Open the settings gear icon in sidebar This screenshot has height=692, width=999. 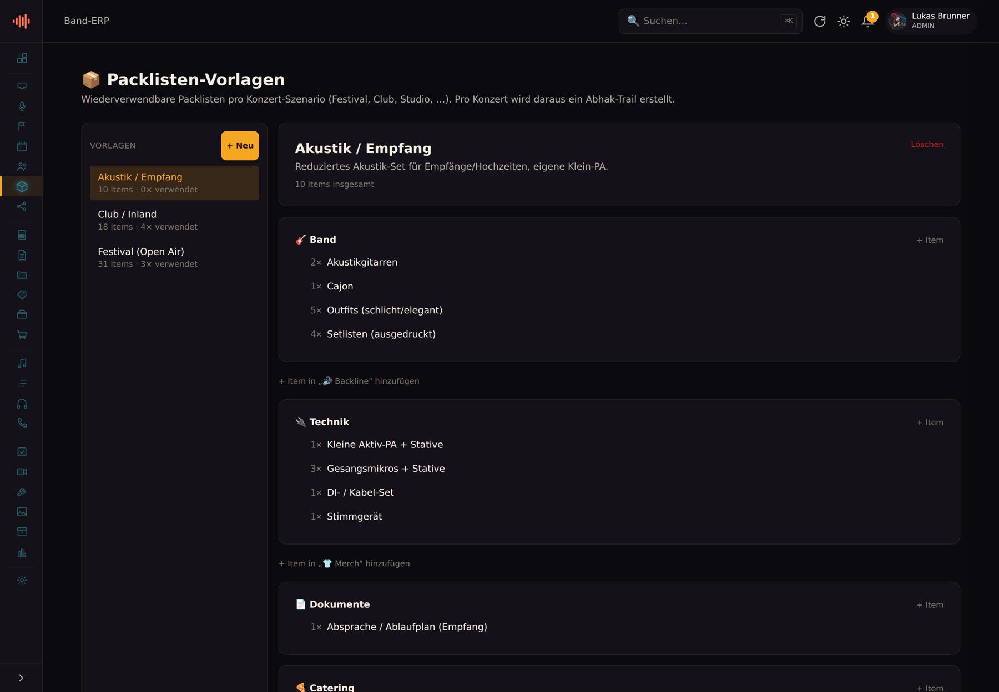click(x=22, y=580)
